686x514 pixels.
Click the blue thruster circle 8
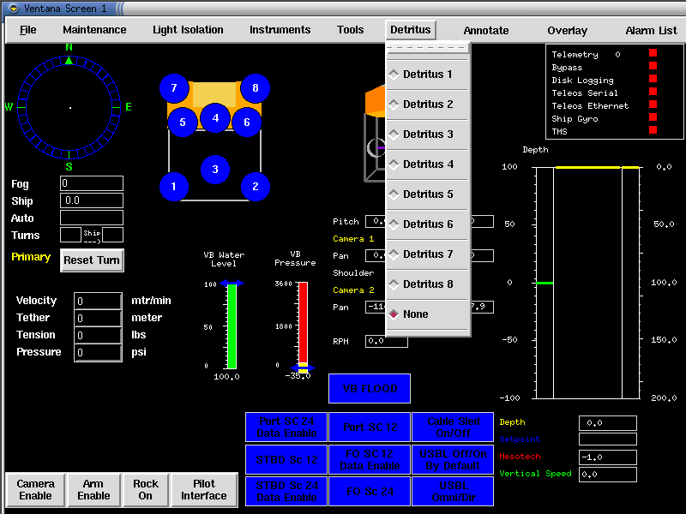(x=256, y=88)
